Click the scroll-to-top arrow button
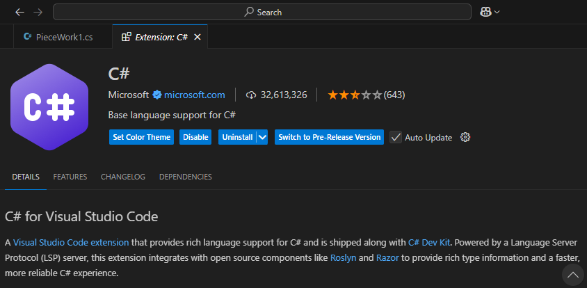Screen dimensions: 587x288 coord(573,275)
